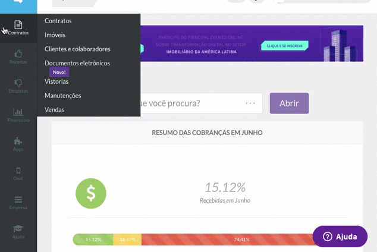Open the Owli mobile icon
Viewport: 377px width, 252px height.
tap(18, 172)
